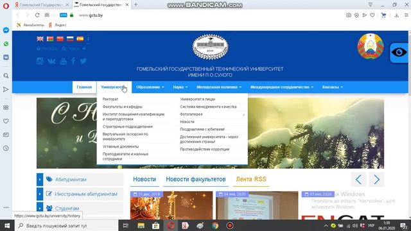This screenshot has width=411, height=231.
Task: Open shopping cart icon in address bar
Action: [383, 15]
